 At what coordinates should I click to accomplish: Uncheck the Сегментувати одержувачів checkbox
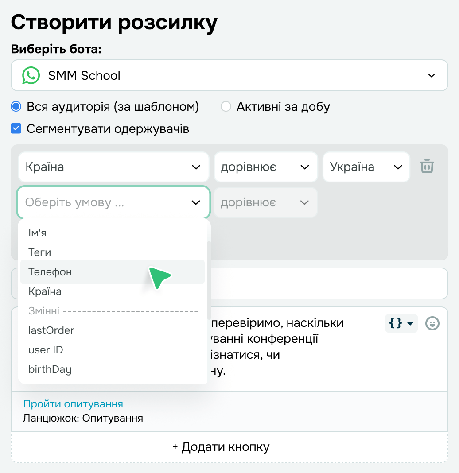(x=16, y=129)
